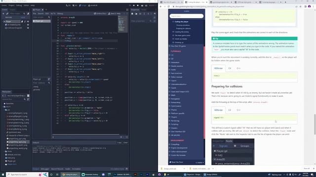Toggle FileSystem split view mode icon
The image size is (316, 177).
28,96
